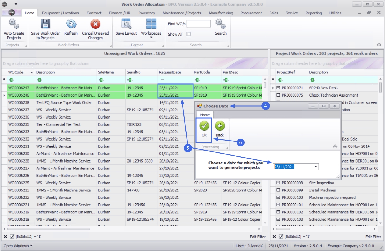Expand project PRJ0000100
The width and height of the screenshot is (385, 251).
coord(278,197)
